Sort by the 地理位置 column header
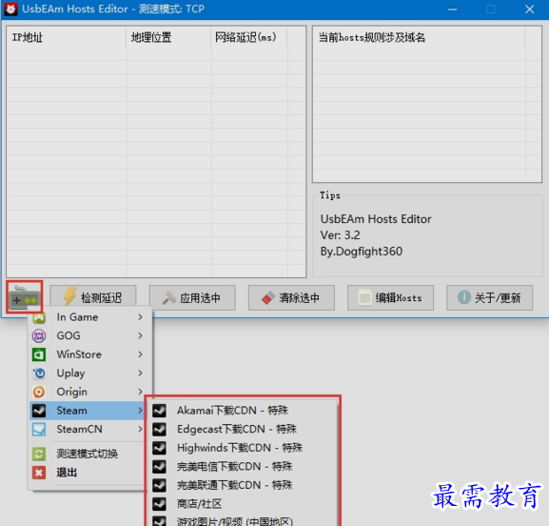549x526 pixels. pos(168,37)
